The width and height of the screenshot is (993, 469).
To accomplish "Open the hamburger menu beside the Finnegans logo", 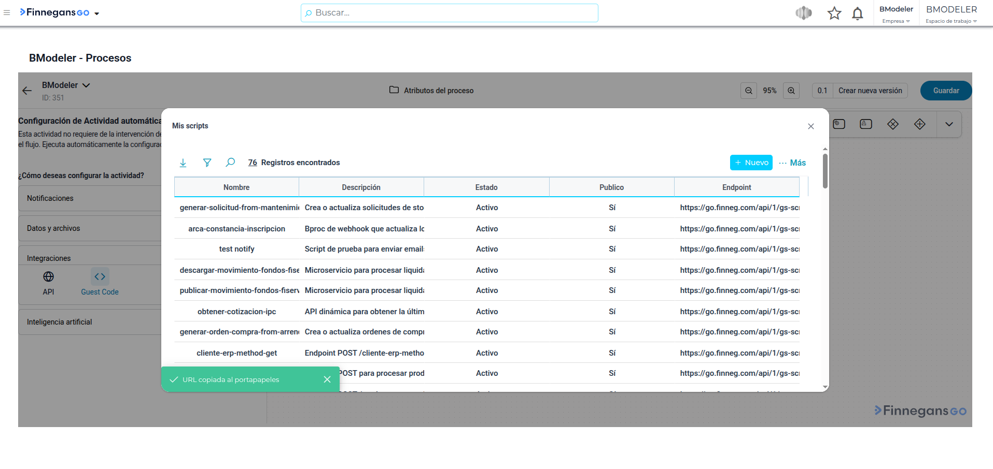I will 7,12.
